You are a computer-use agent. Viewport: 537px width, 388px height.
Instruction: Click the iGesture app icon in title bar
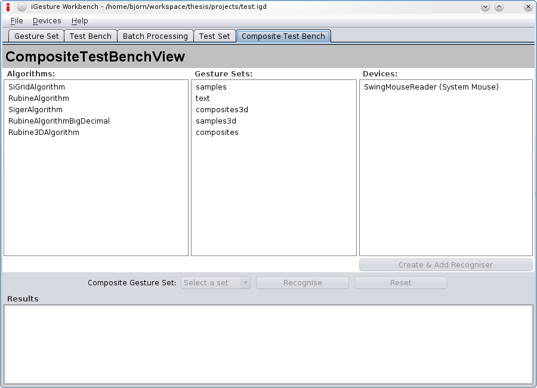tap(8, 7)
